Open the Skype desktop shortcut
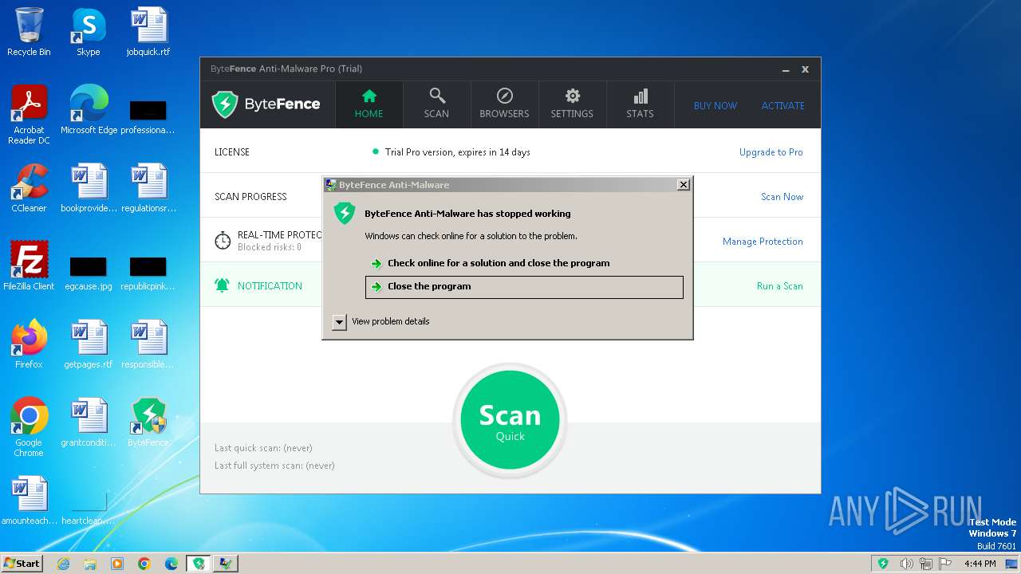Screen dimensions: 1021x574 coord(89,32)
